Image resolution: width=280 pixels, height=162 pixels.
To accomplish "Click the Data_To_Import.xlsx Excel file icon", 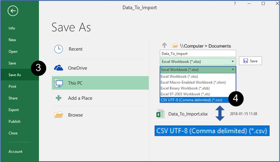I will (160, 114).
